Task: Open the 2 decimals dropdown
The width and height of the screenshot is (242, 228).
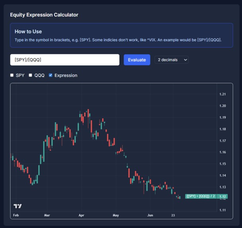Action: click(x=172, y=60)
